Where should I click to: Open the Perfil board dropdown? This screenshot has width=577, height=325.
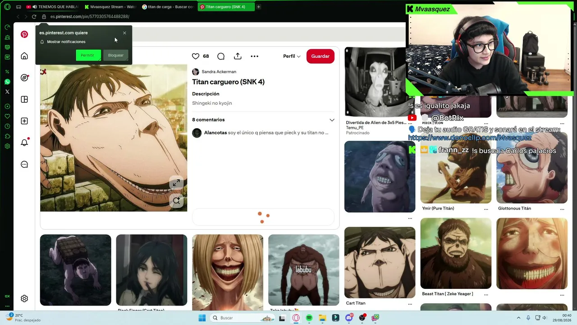click(292, 56)
